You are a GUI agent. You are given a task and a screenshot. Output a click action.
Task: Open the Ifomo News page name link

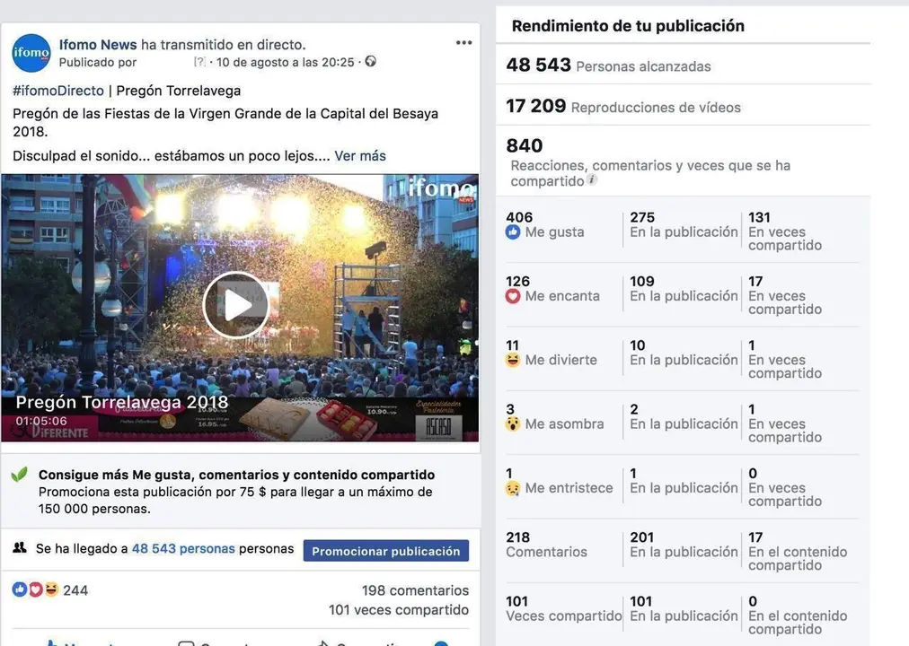pyautogui.click(x=98, y=45)
